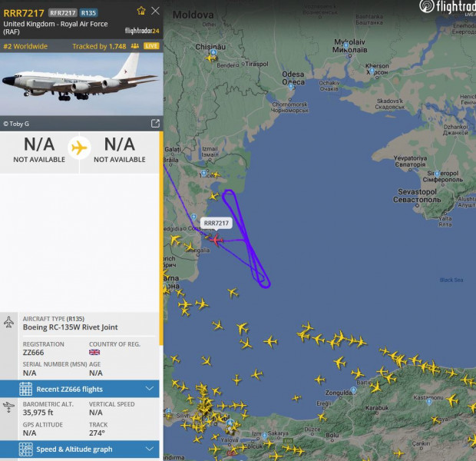Click the Simferopol airport pin marker
The image size is (476, 461).
click(437, 174)
